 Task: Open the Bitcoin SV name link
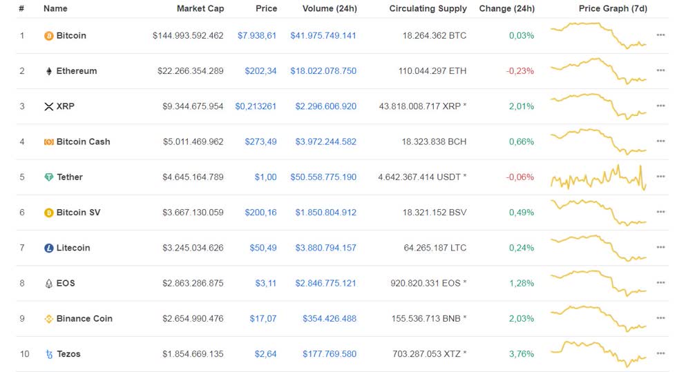[x=78, y=213]
